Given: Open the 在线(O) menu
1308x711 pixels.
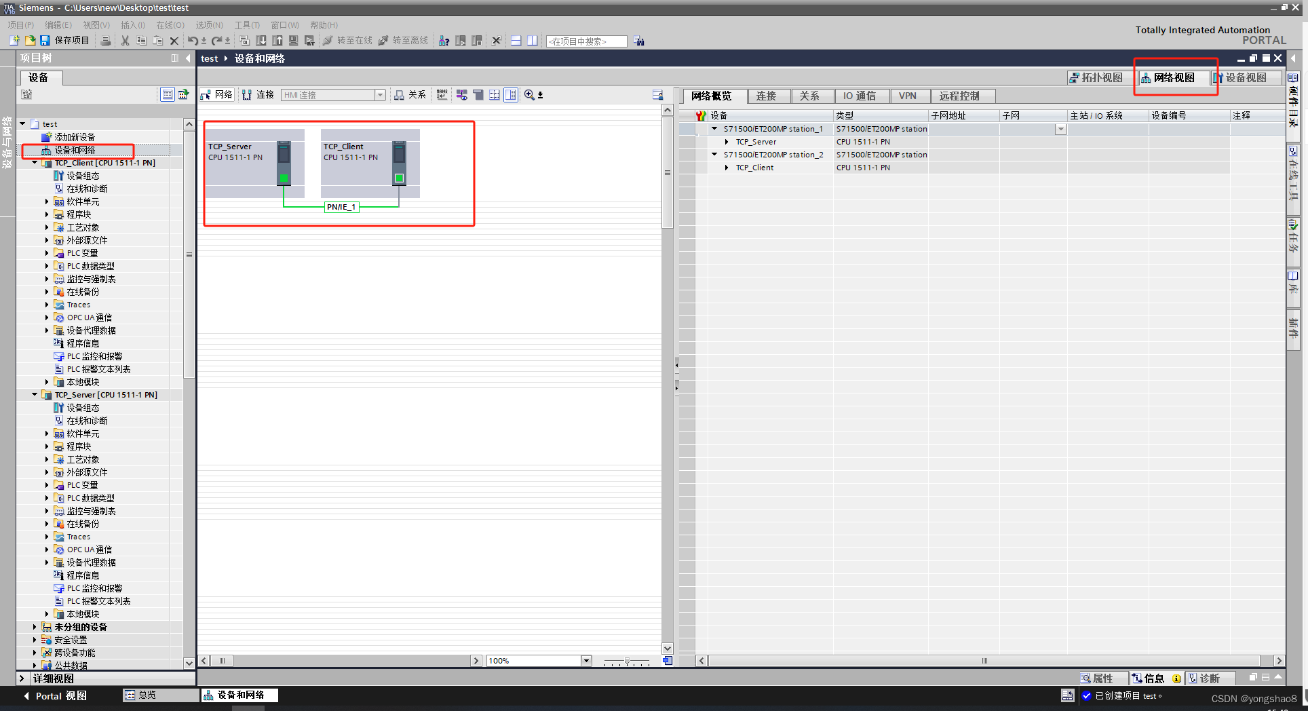Looking at the screenshot, I should 170,25.
